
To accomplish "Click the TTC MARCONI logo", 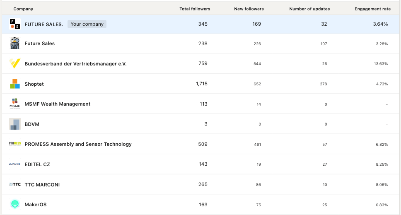I will point(15,184).
